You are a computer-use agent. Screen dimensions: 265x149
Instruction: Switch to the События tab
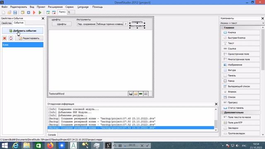pyautogui.click(x=19, y=23)
